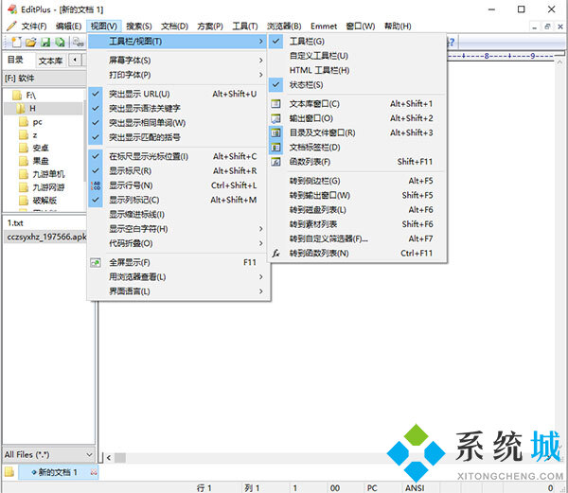Toggle the 状态栏(S) checked item
Viewport: 568px width, 493px height.
357,85
